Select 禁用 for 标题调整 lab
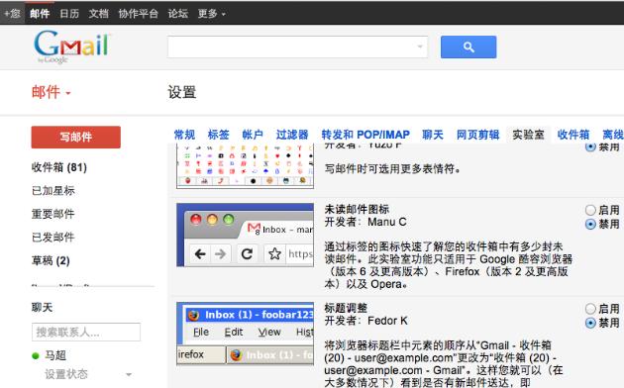 point(590,323)
